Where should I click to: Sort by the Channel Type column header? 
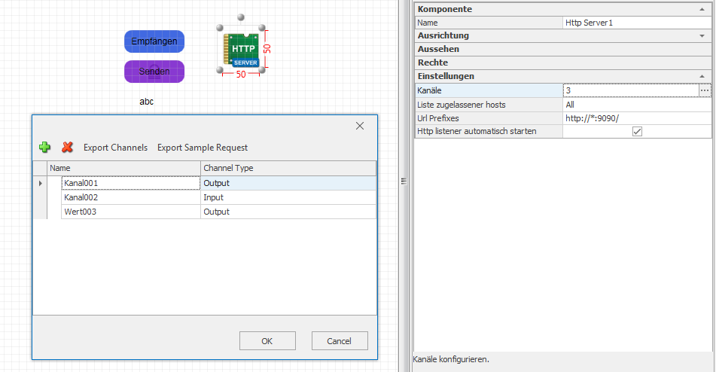pos(288,168)
